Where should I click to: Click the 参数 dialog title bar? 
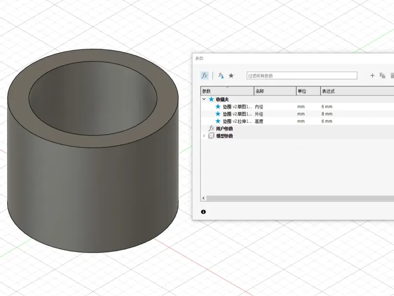point(293,58)
